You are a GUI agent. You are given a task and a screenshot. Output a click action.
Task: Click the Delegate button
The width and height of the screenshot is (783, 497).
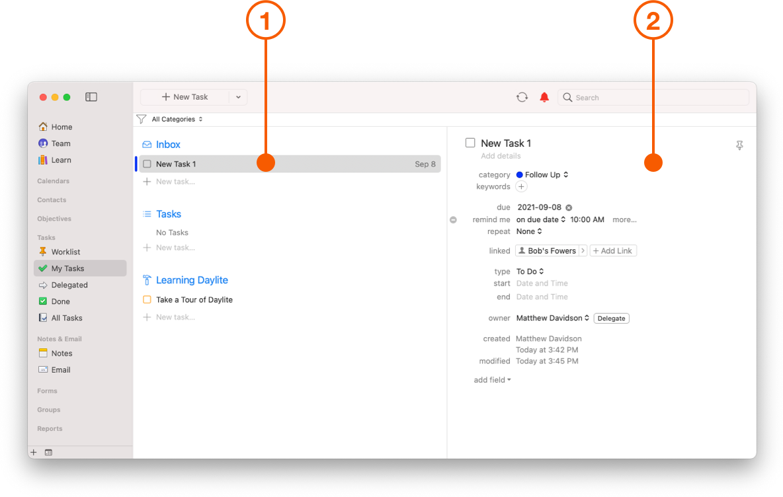[x=611, y=318]
